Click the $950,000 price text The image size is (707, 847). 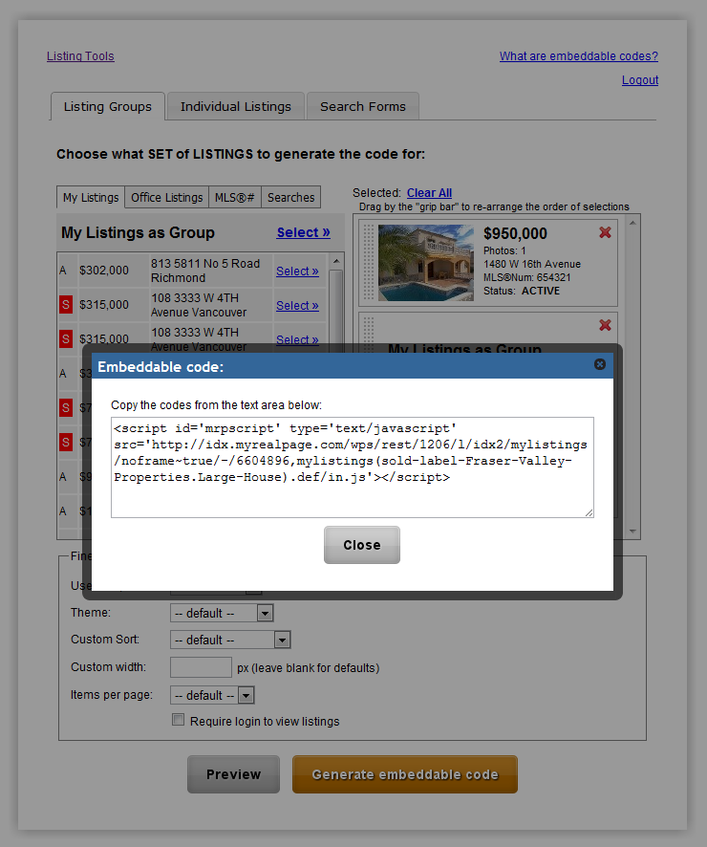(x=515, y=233)
